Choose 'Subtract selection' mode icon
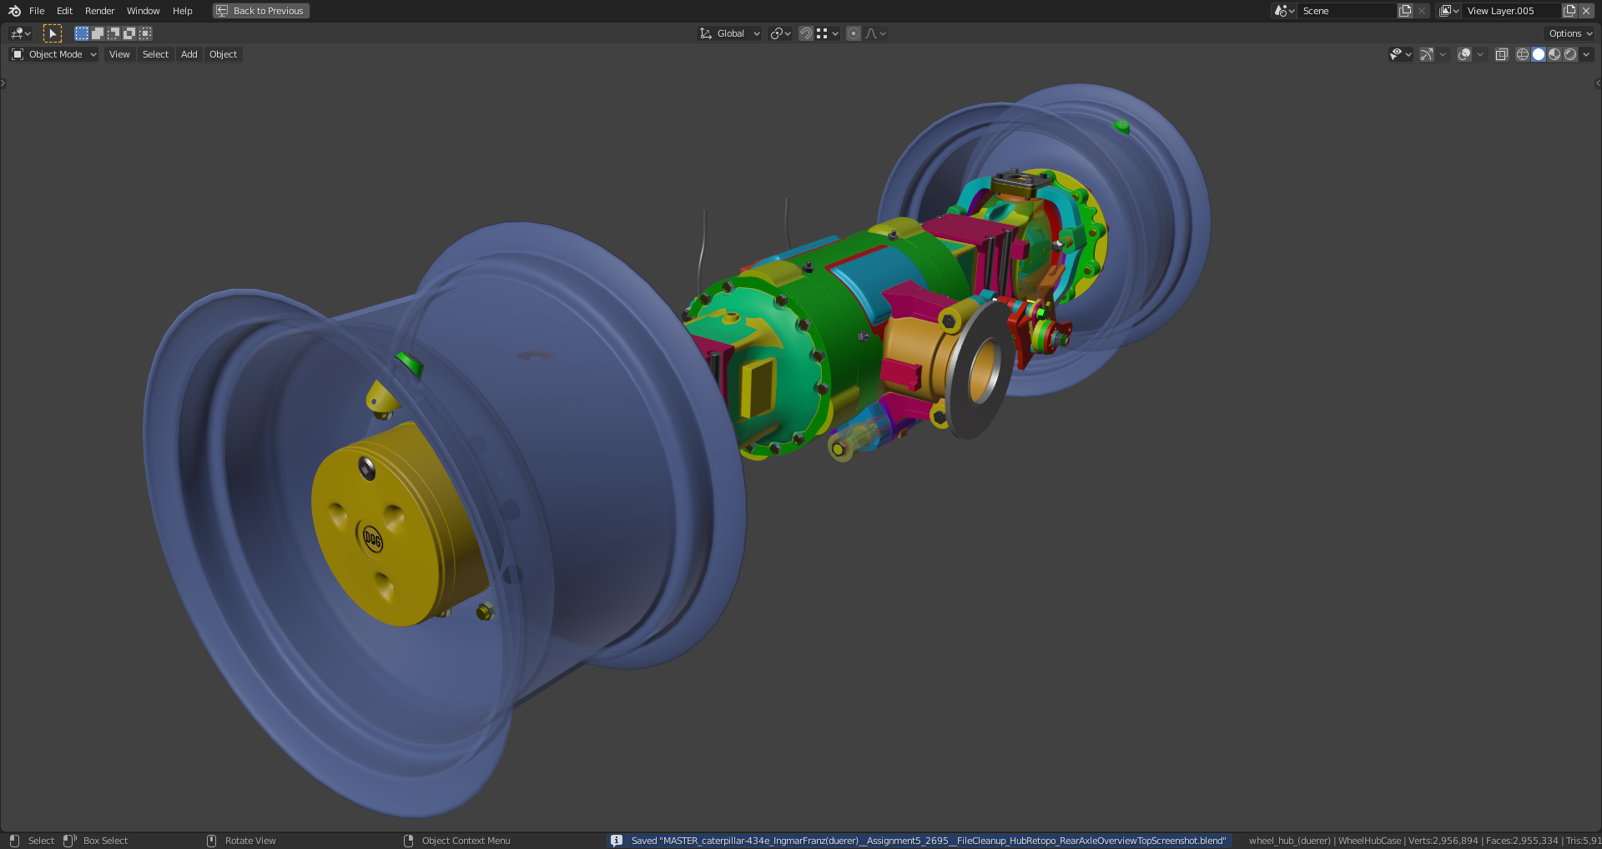The image size is (1602, 849). pyautogui.click(x=113, y=33)
